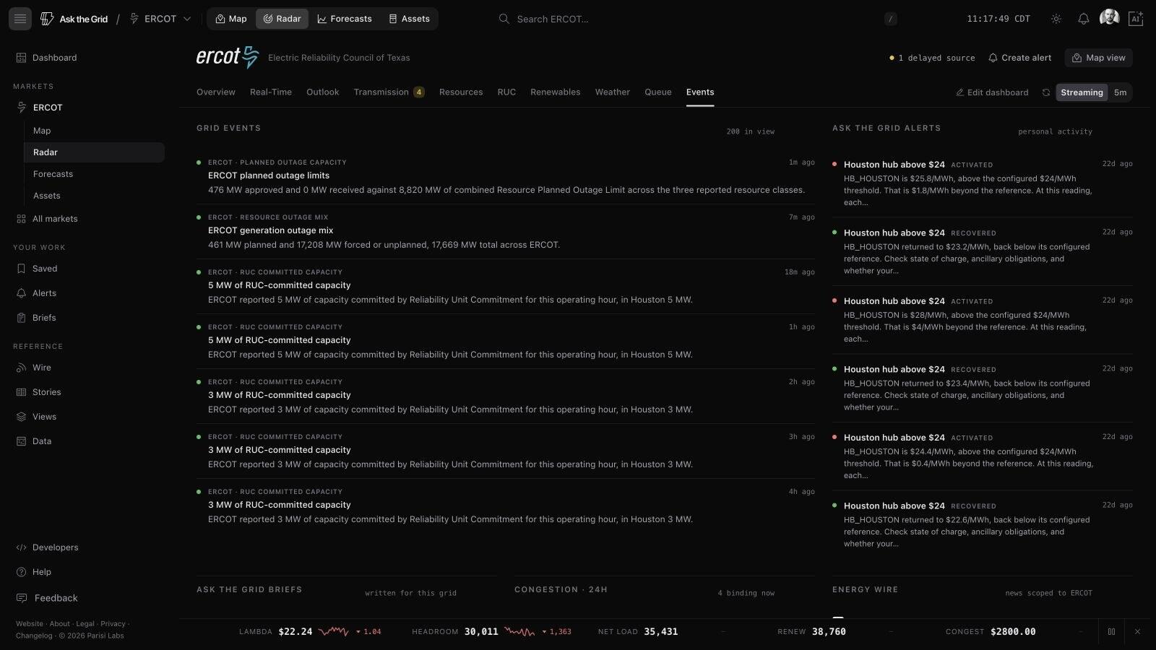Open the Queue tab
The height and width of the screenshot is (650, 1156).
657,92
